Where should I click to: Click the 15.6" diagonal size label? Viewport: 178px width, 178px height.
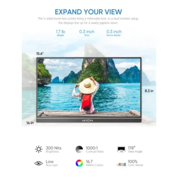pos(40,54)
